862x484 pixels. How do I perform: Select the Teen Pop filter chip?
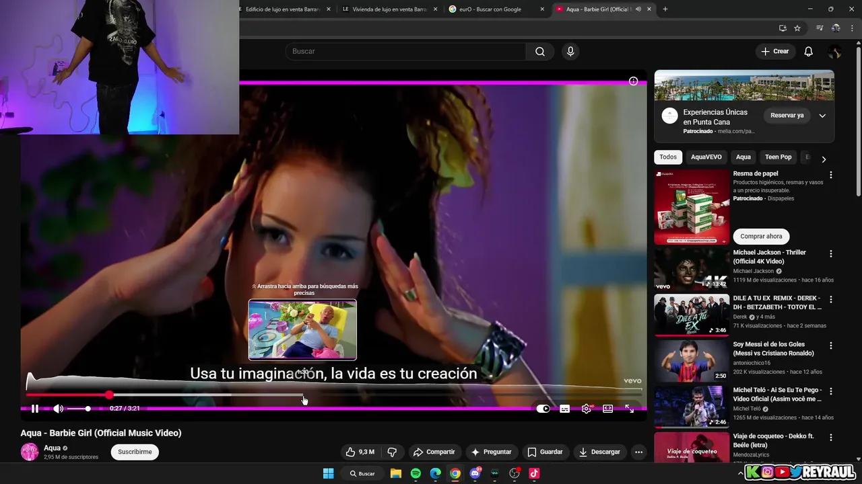tap(778, 157)
